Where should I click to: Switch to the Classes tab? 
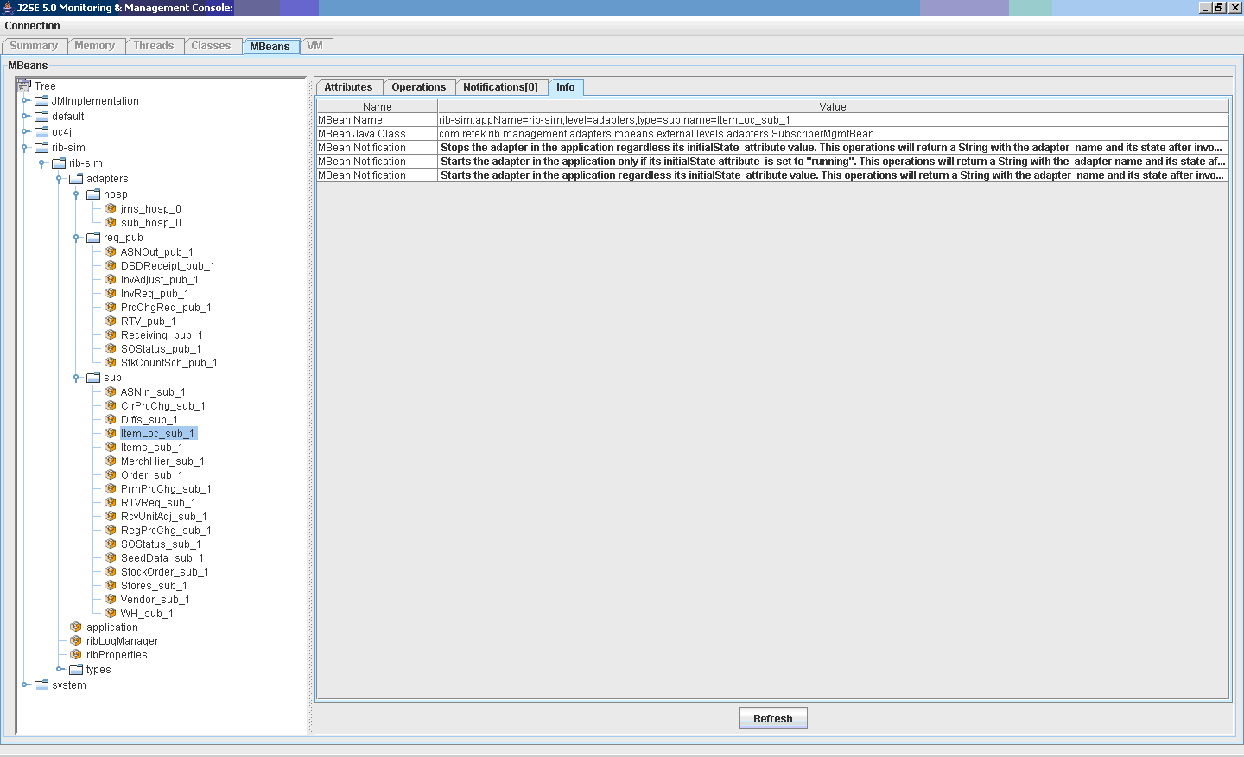click(x=212, y=46)
